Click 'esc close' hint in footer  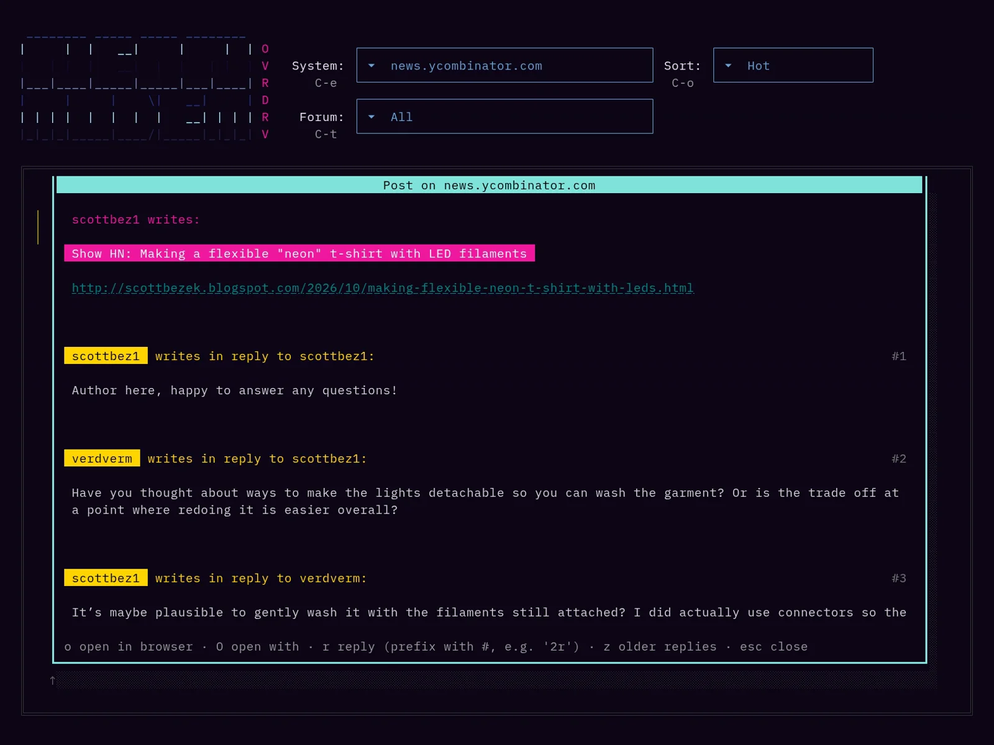[x=773, y=646]
